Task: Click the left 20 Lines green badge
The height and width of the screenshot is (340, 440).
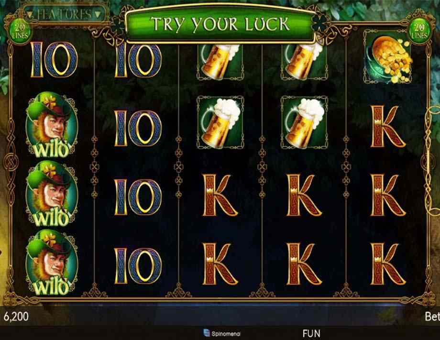Action: point(20,31)
